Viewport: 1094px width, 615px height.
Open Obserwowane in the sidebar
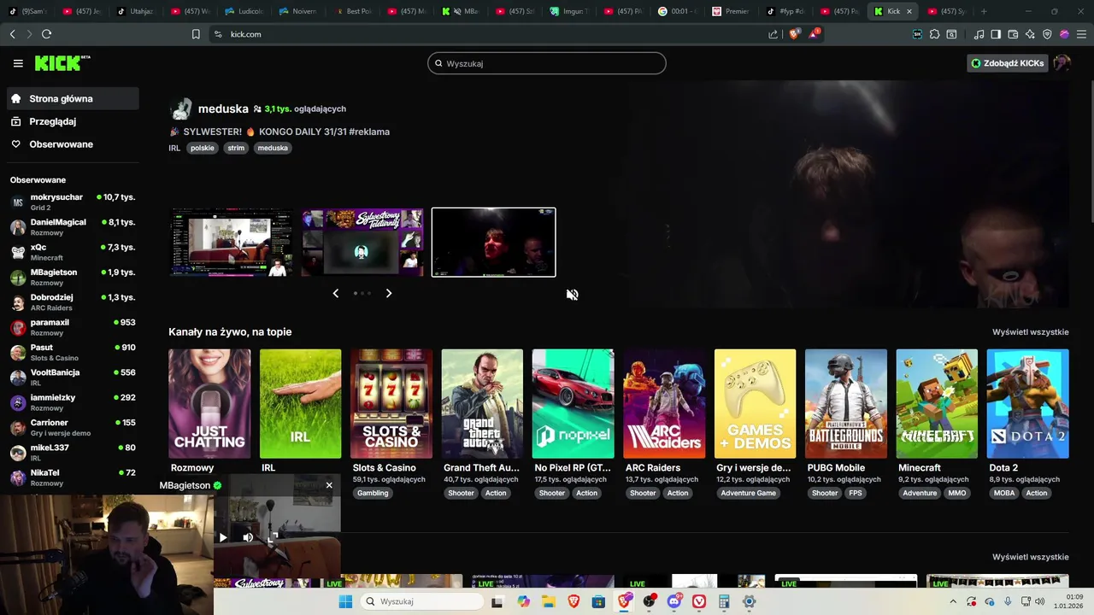[x=73, y=144]
